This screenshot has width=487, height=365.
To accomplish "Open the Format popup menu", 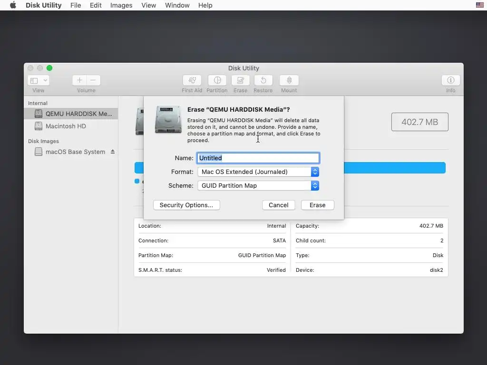I will [258, 172].
